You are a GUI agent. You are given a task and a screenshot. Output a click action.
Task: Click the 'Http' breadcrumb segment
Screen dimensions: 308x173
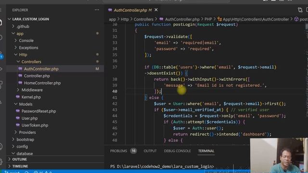[x=125, y=19]
